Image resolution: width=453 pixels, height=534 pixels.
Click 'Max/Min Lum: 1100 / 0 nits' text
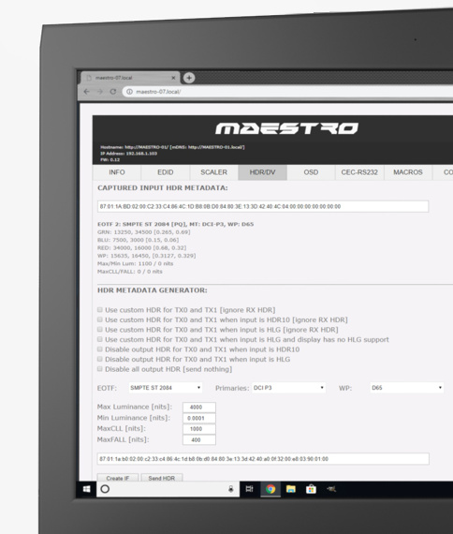(135, 263)
